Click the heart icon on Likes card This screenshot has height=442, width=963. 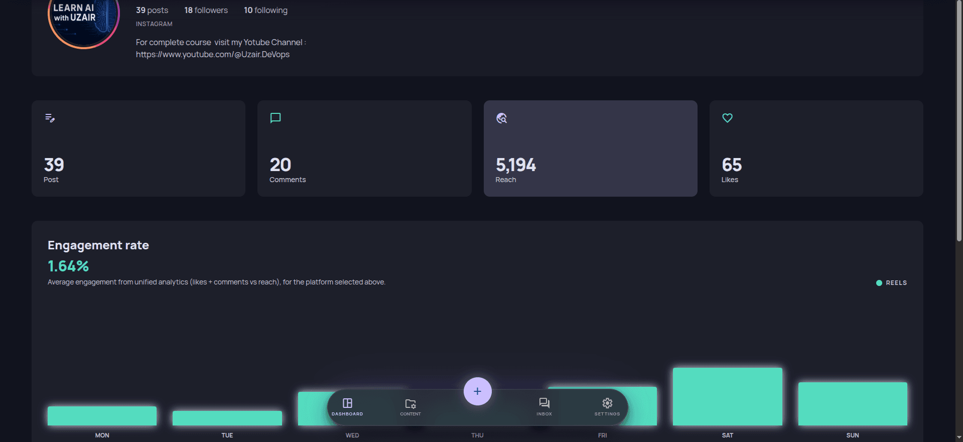click(727, 118)
